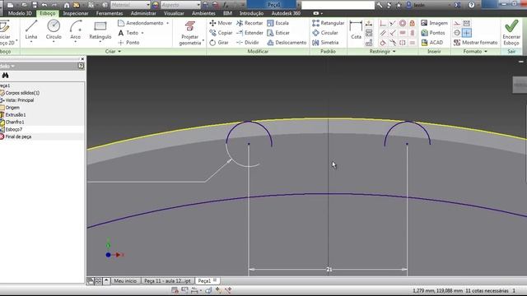Select Extrusão1 in model browser
The width and height of the screenshot is (527, 296).
[x=16, y=115]
